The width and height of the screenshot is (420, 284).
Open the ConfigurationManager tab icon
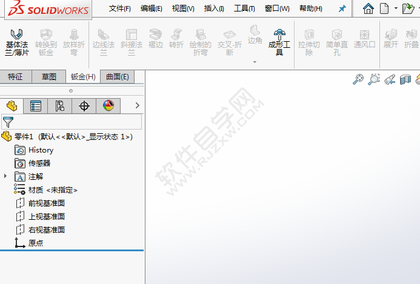tap(60, 106)
